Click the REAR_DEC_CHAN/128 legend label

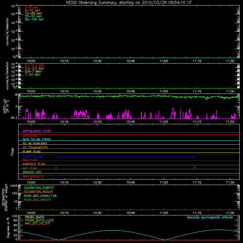40,196
